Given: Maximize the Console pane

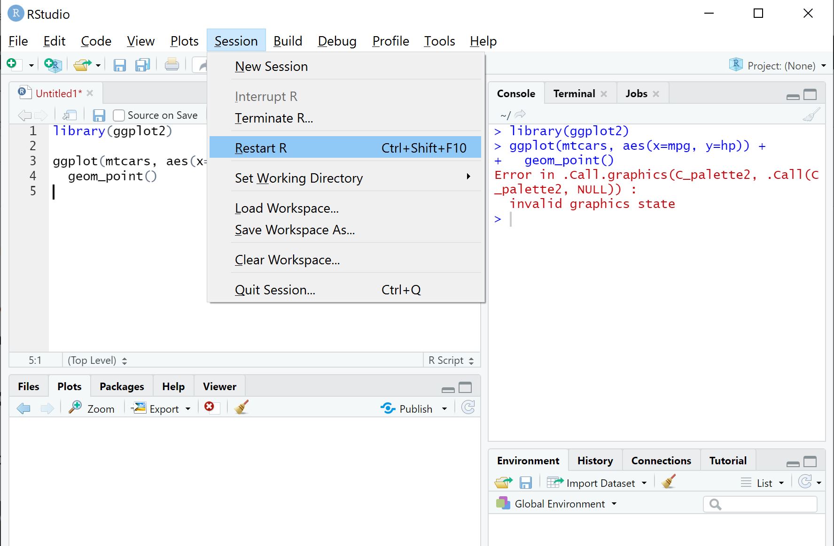Looking at the screenshot, I should point(810,95).
